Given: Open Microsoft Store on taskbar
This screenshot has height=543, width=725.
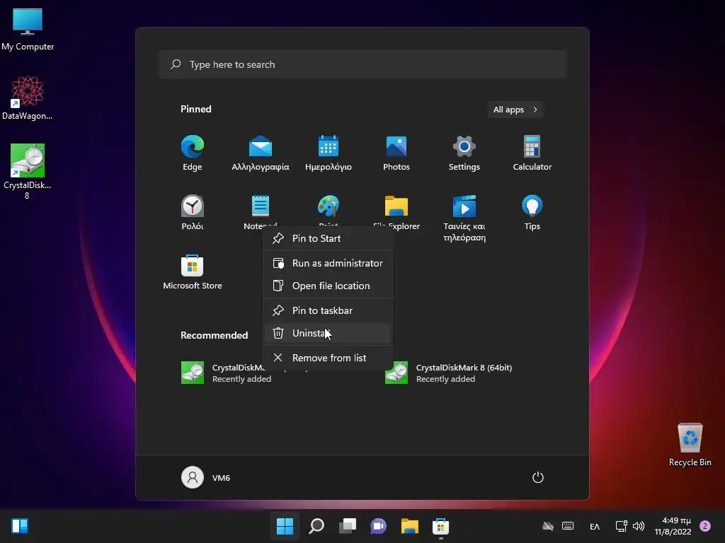Looking at the screenshot, I should [x=440, y=526].
